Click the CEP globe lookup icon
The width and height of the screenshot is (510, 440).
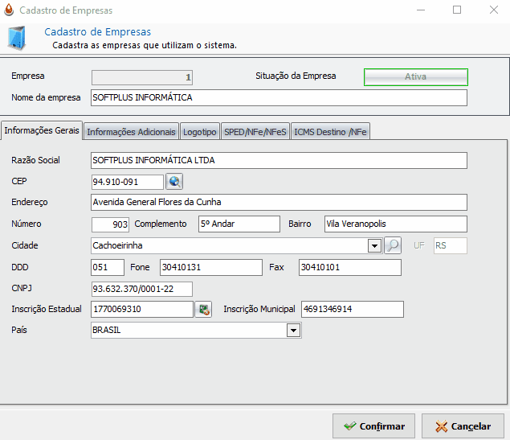[174, 182]
